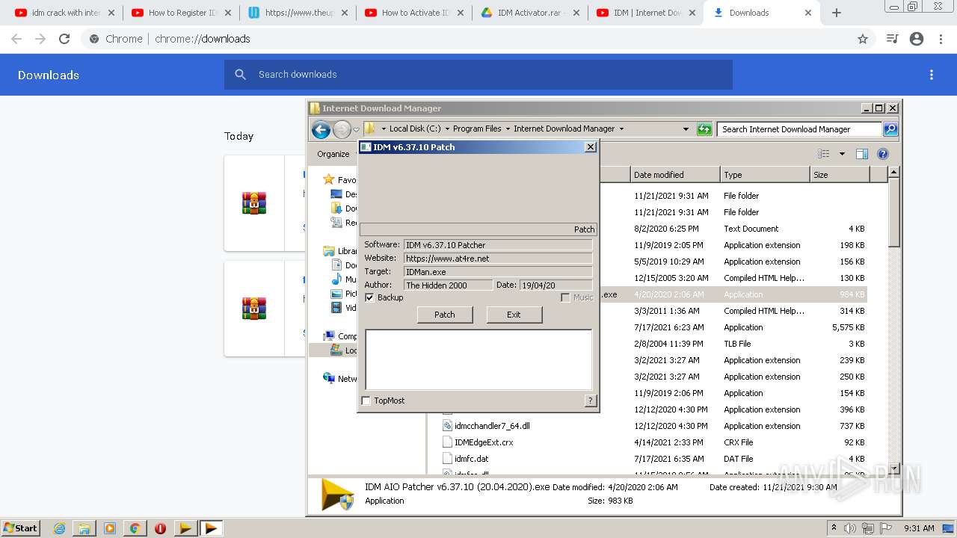Reload the Chrome downloads page

(x=64, y=39)
